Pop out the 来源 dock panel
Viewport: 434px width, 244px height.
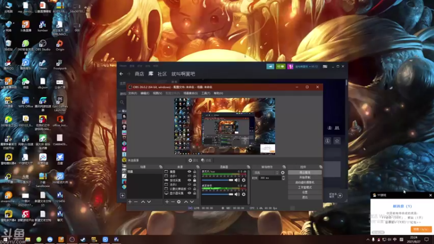pos(197,167)
